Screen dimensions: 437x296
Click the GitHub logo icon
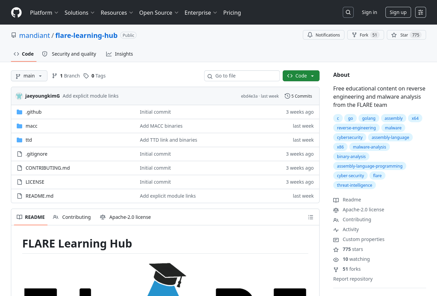16,13
